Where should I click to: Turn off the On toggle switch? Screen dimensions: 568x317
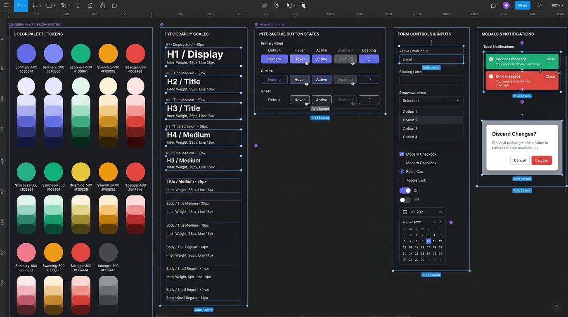click(405, 190)
